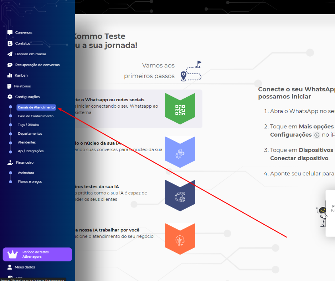
Task: Click the Disparo em massa paper plane icon
Action: (10, 54)
